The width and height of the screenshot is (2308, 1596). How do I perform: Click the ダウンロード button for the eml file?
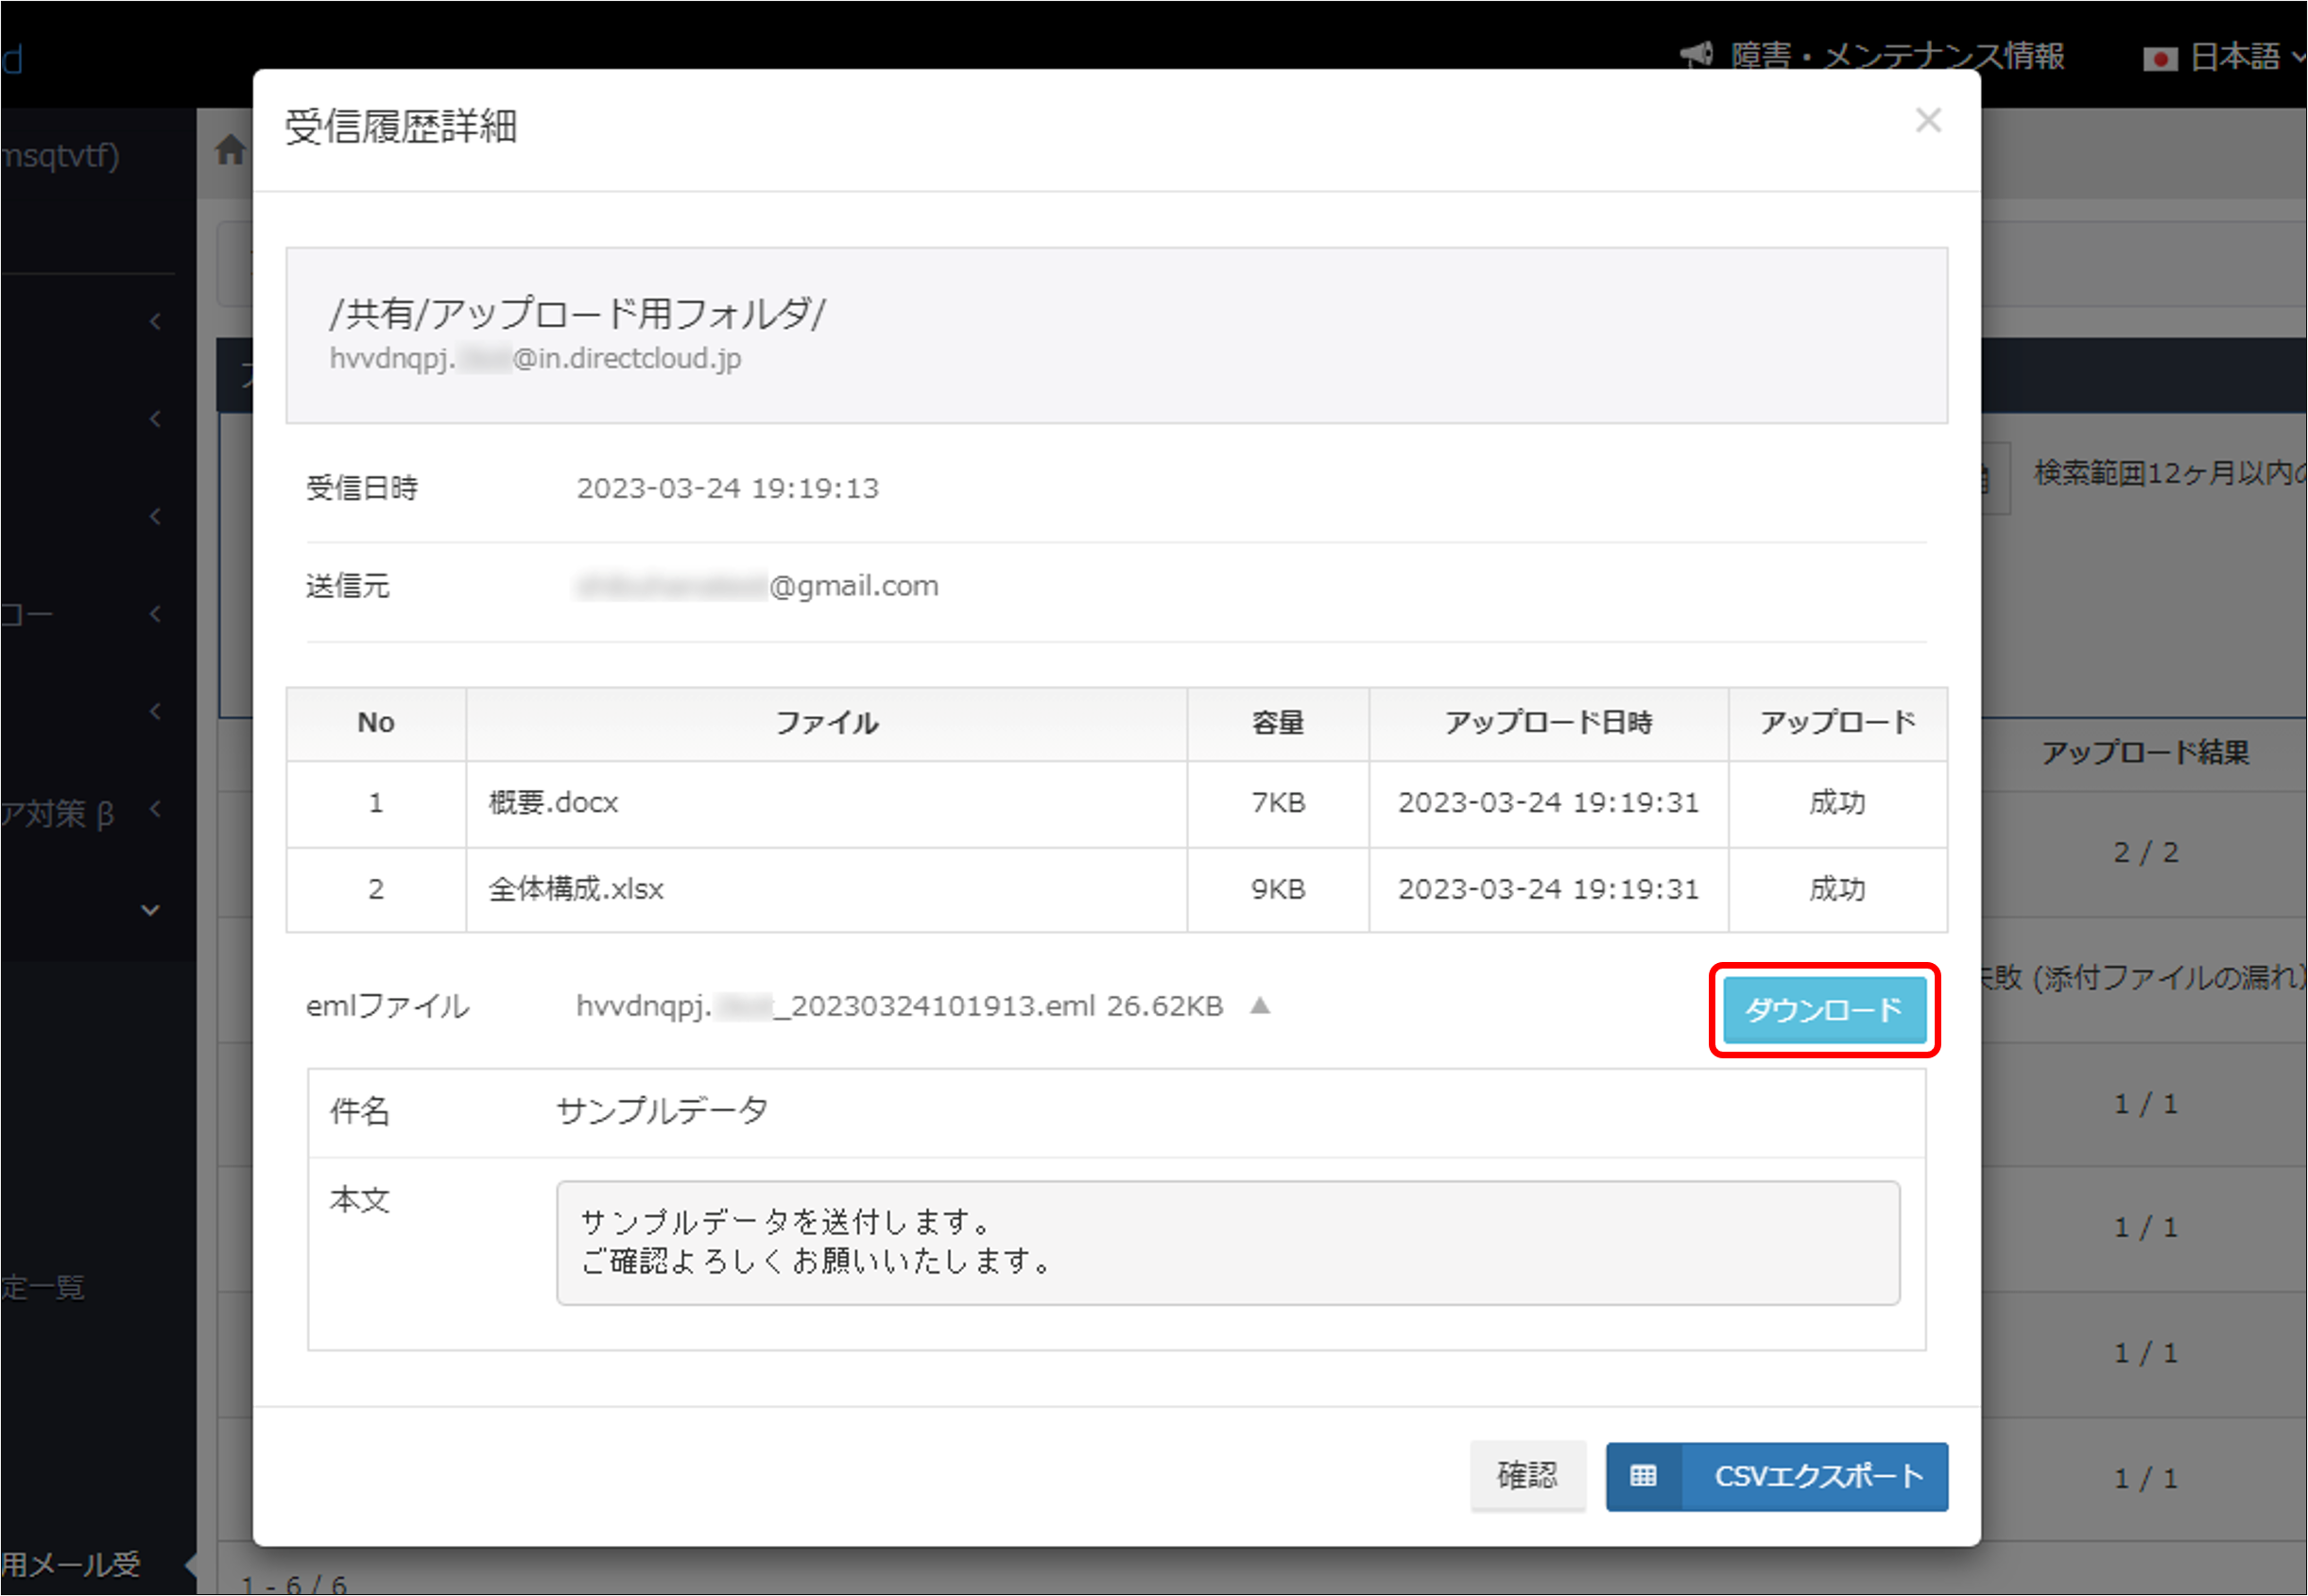(x=1824, y=1009)
